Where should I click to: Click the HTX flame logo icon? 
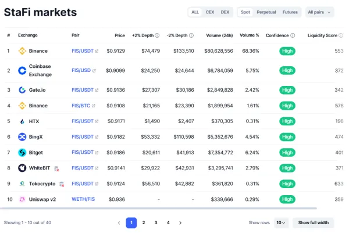click(x=22, y=121)
